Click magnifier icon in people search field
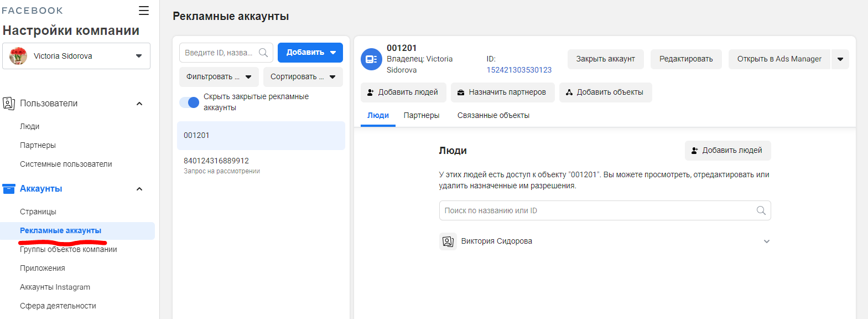This screenshot has width=868, height=319. 761,210
